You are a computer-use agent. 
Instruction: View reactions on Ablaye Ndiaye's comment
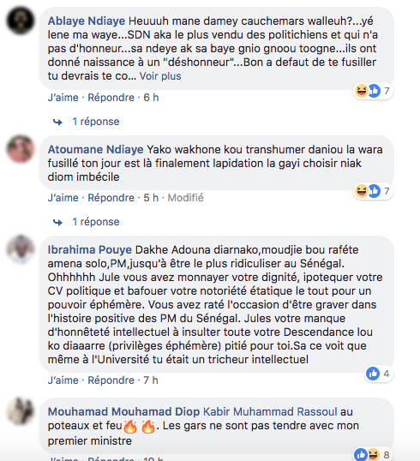click(x=373, y=91)
